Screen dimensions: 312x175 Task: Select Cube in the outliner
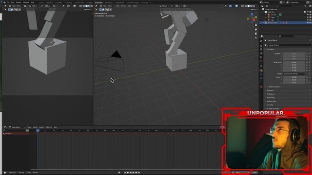click(x=273, y=17)
